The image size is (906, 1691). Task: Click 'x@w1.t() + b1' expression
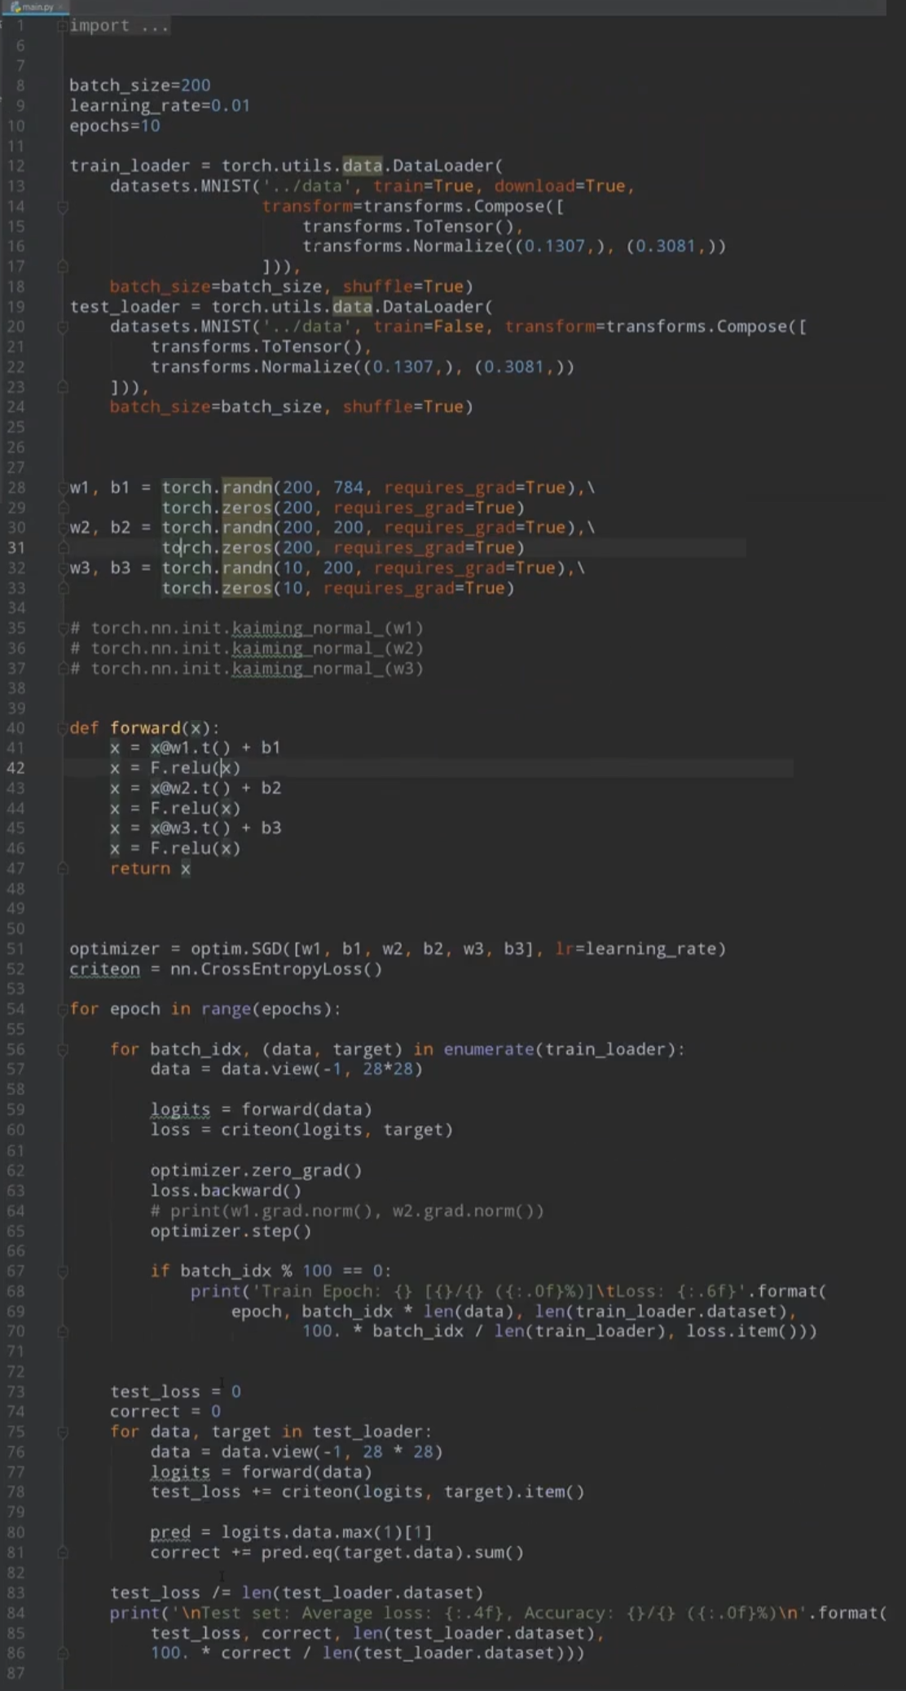tap(215, 748)
